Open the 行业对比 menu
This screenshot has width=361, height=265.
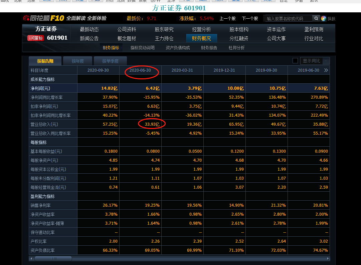tap(314, 38)
